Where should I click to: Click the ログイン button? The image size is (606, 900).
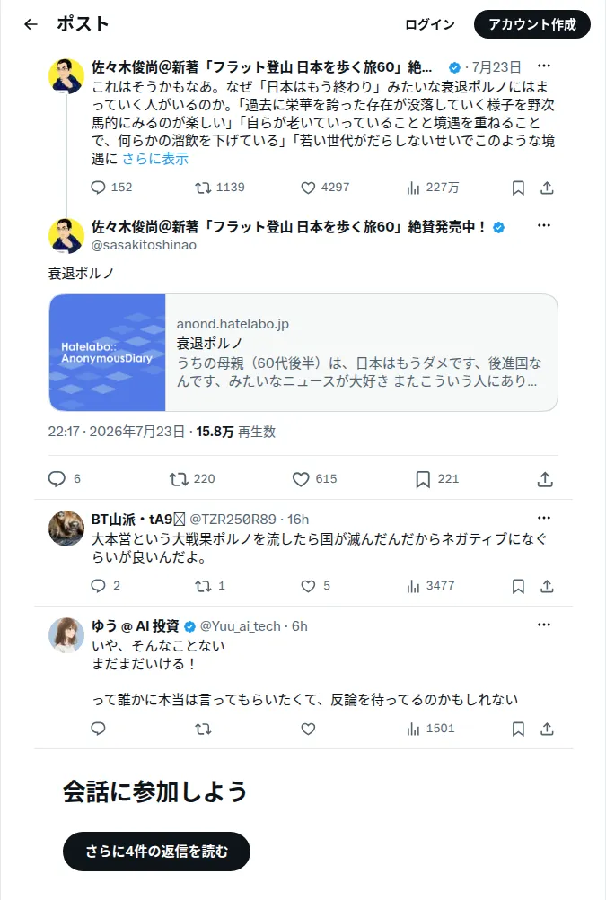tap(430, 25)
